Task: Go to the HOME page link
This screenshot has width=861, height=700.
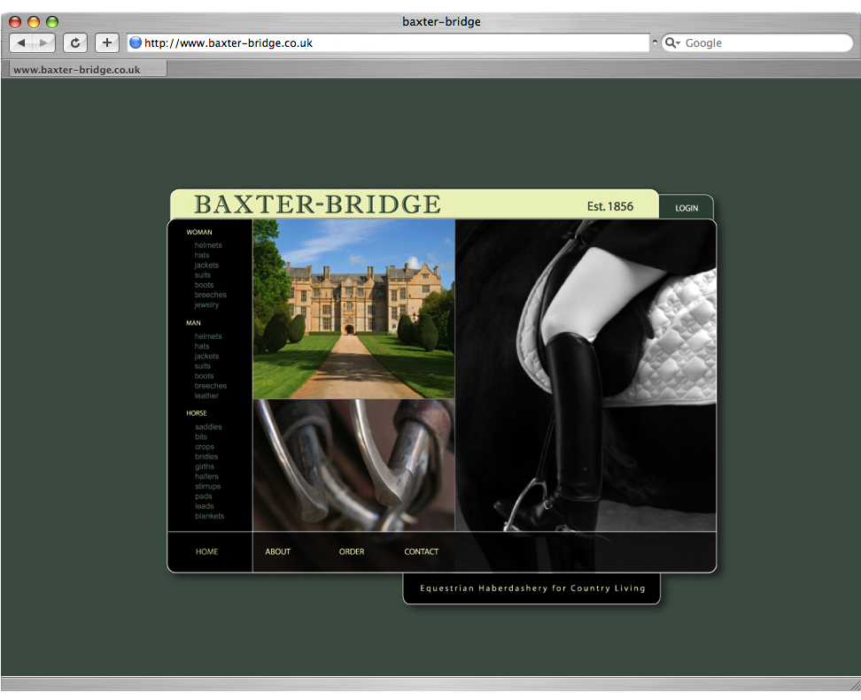Action: click(206, 551)
